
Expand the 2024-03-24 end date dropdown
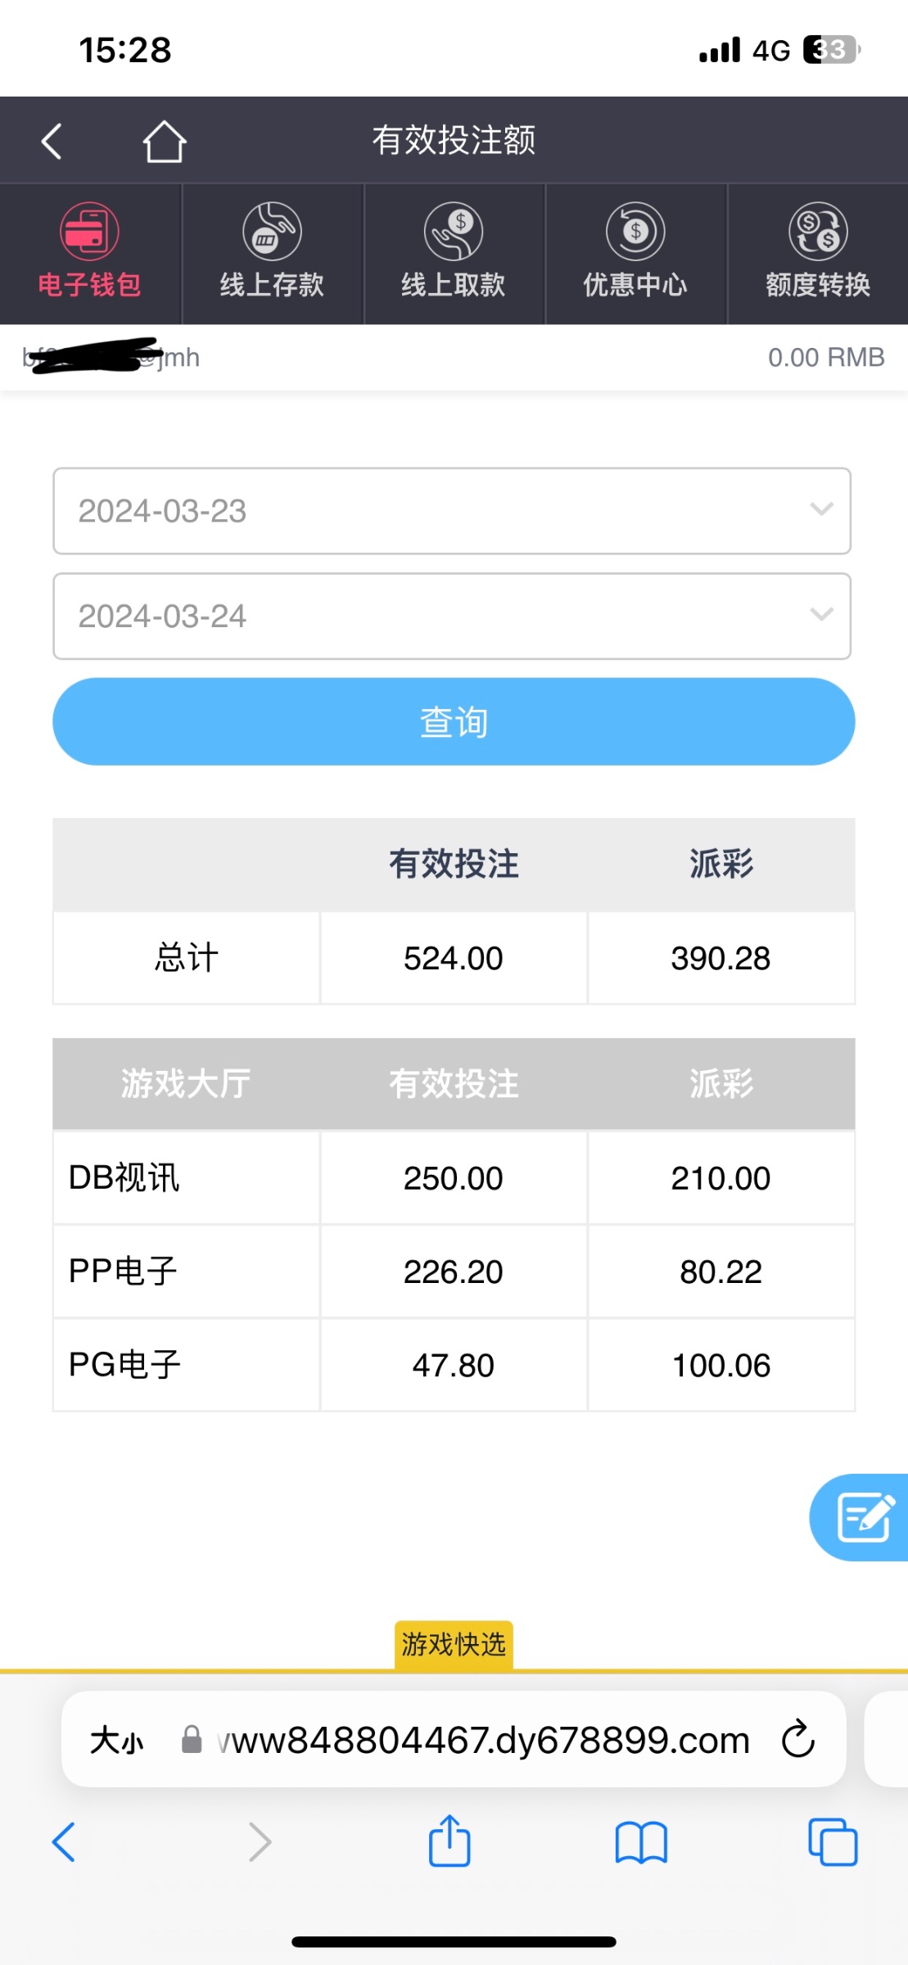[452, 616]
